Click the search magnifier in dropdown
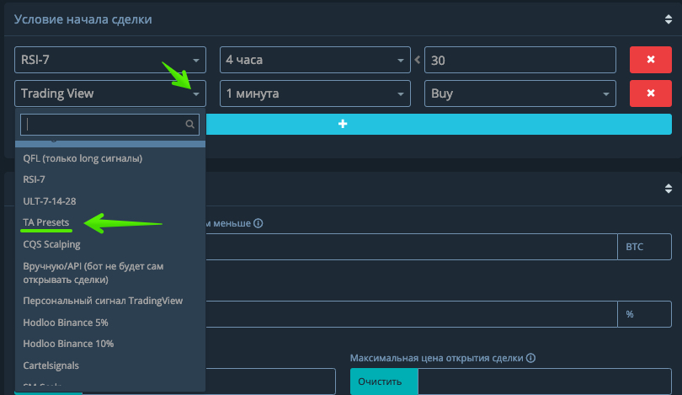682x395 pixels. 190,124
